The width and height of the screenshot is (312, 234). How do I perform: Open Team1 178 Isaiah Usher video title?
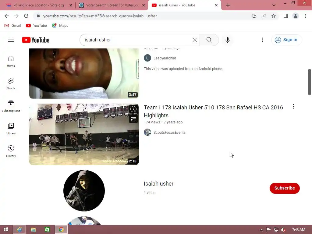(x=213, y=112)
